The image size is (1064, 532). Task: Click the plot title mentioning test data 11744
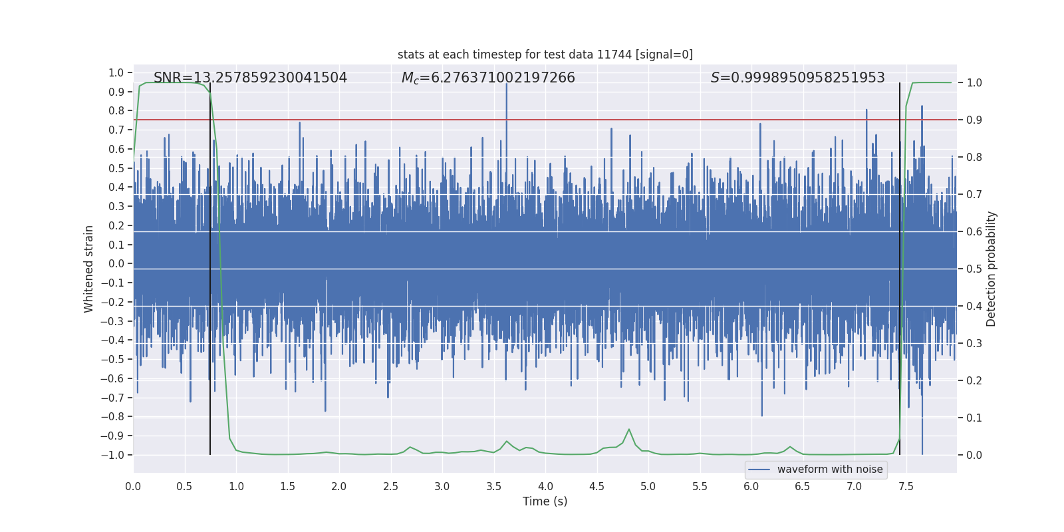pos(545,55)
